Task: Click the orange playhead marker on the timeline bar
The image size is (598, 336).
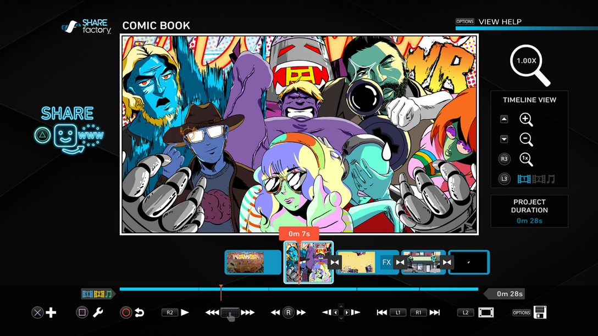Action: (221, 292)
